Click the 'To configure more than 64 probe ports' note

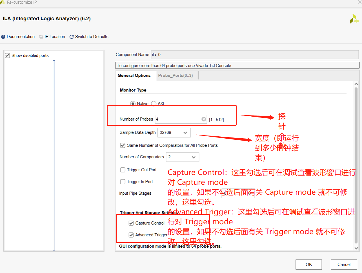pyautogui.click(x=174, y=66)
